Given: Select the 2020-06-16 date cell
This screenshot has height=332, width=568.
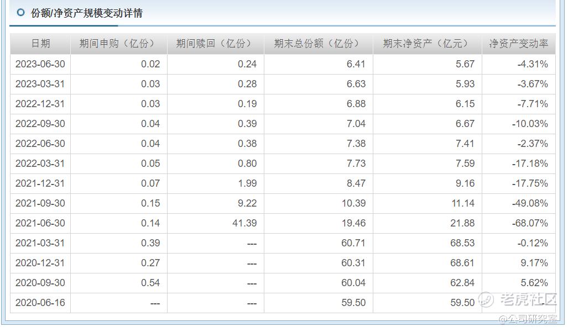Looking at the screenshot, I should (40, 303).
